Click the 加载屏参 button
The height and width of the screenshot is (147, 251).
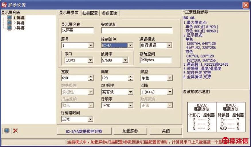130,131
